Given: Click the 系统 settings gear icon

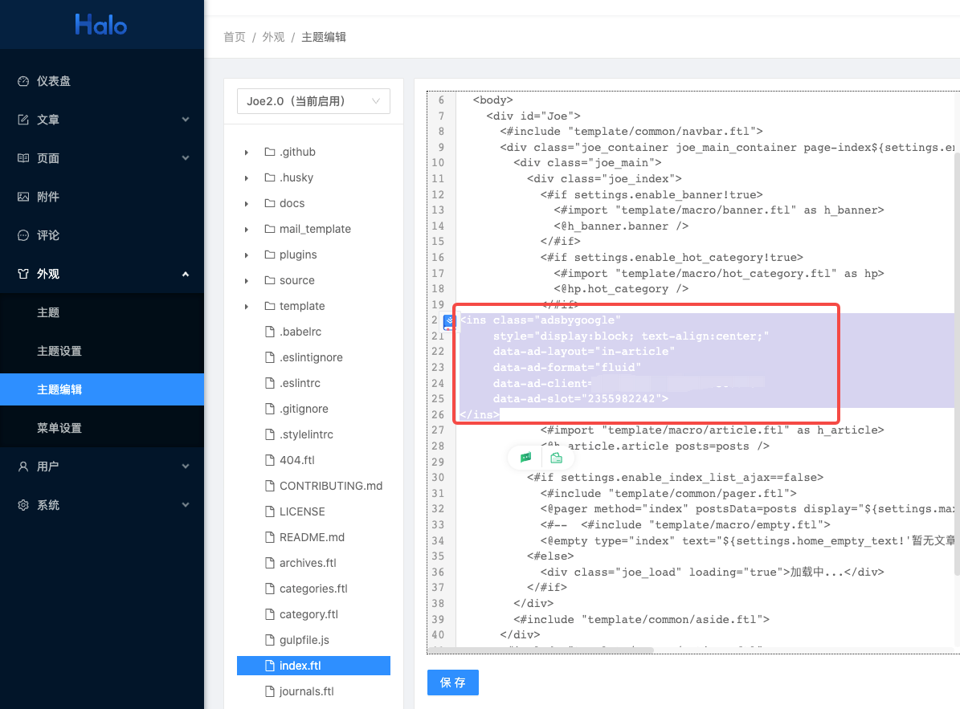Looking at the screenshot, I should (23, 505).
